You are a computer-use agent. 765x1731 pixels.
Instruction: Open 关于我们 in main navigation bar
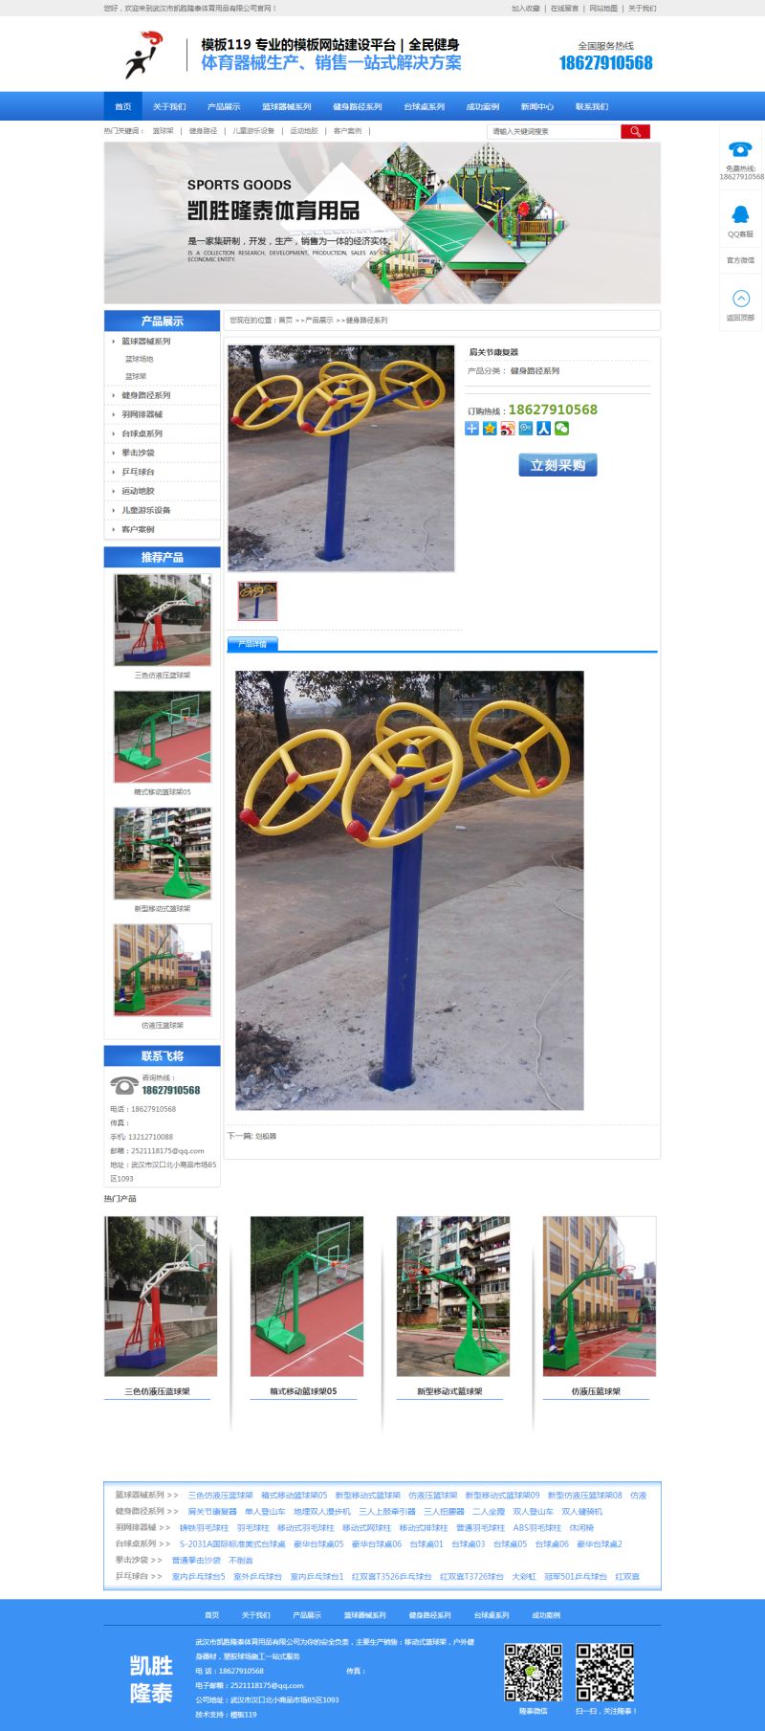(169, 106)
